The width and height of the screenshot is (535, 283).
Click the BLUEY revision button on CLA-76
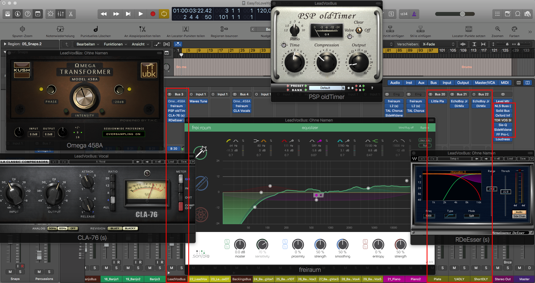coord(115,228)
